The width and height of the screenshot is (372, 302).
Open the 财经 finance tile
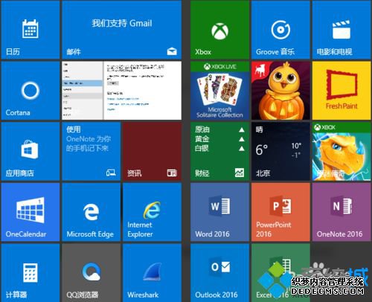(219, 151)
